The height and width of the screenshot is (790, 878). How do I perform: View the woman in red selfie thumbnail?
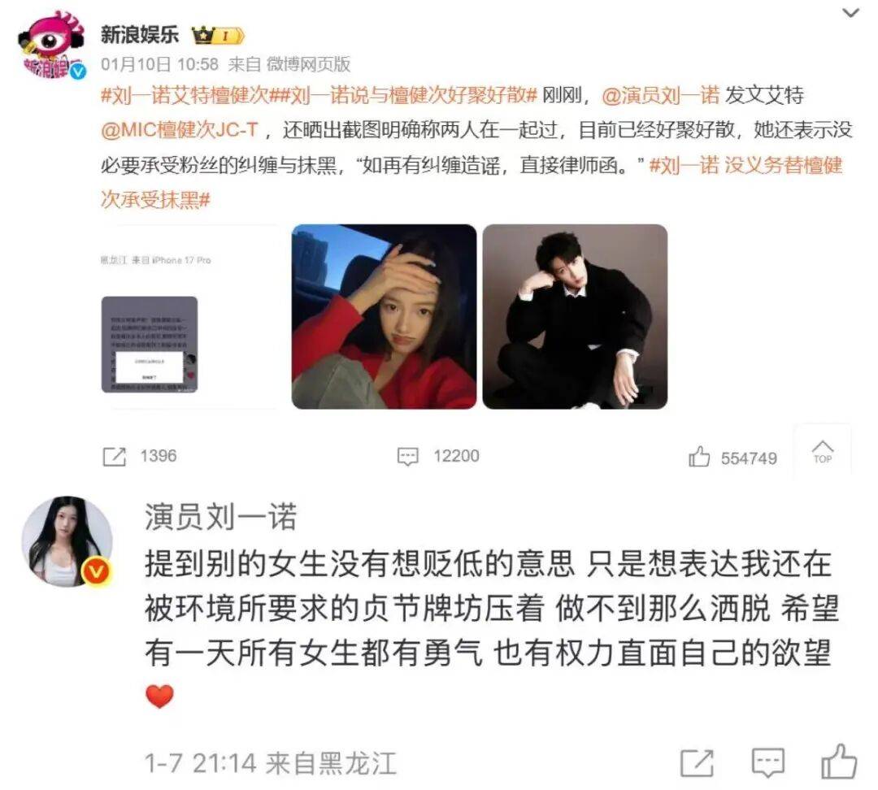click(x=384, y=317)
